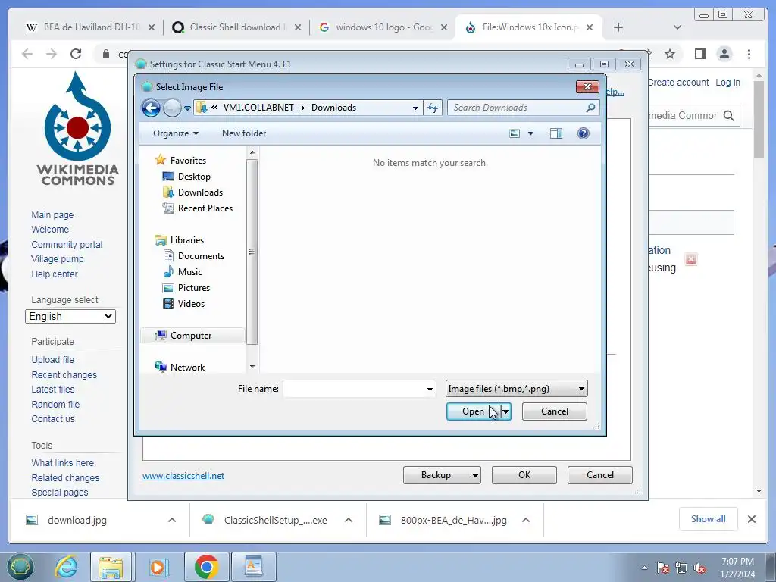The image size is (776, 582).
Task: Open the English language select dropdown
Action: [x=70, y=317]
